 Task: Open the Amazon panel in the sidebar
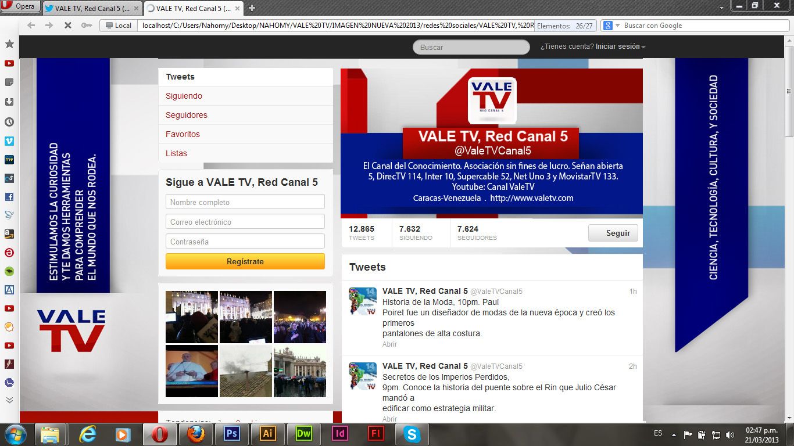pyautogui.click(x=9, y=234)
